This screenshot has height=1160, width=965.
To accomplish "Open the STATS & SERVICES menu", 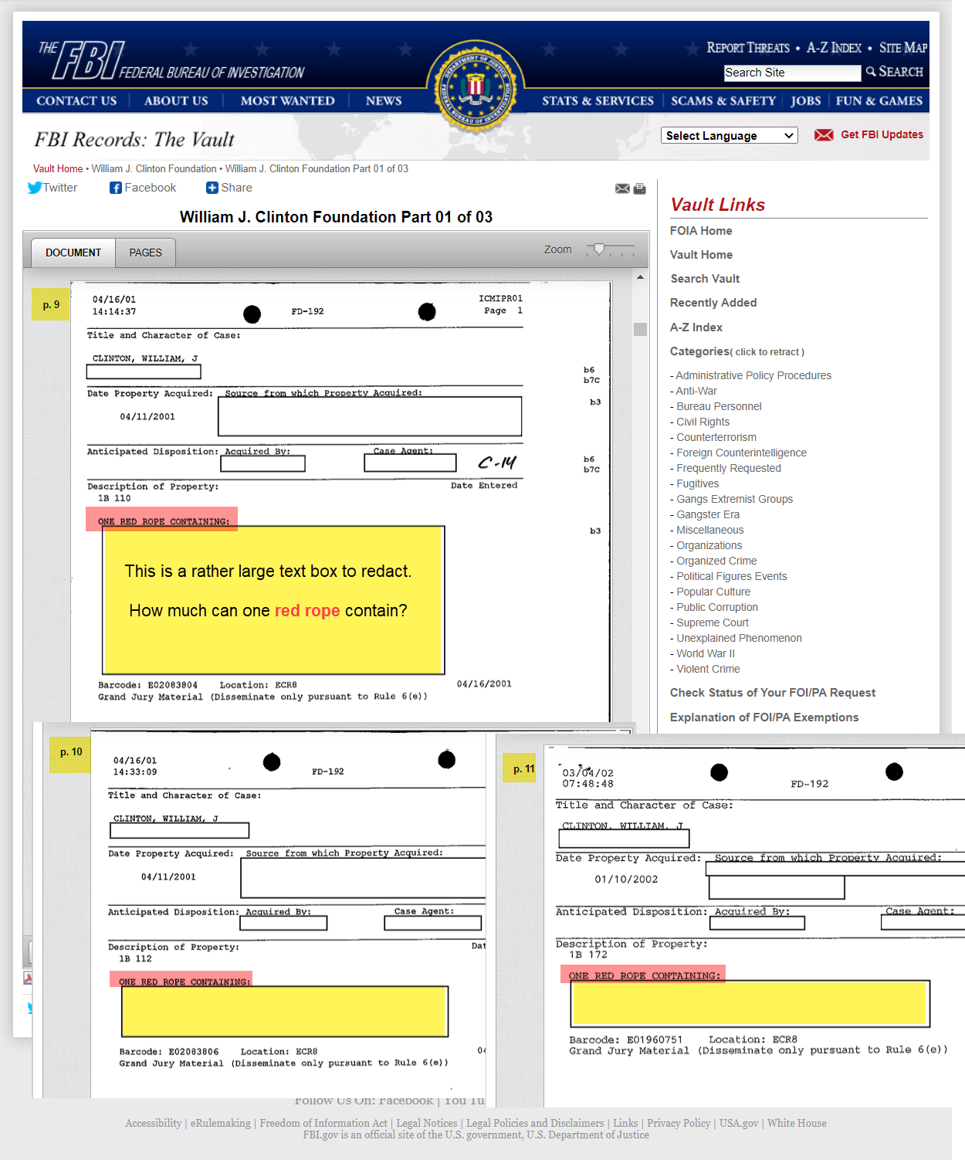I will (x=598, y=100).
